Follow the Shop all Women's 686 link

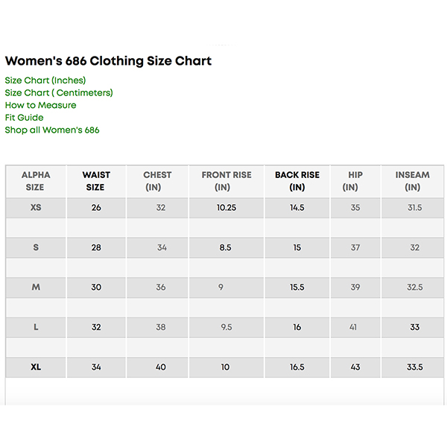[x=51, y=130]
